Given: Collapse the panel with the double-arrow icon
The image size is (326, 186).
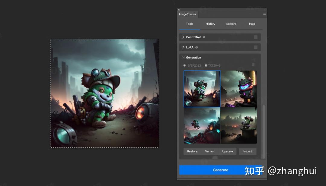Looking at the screenshot, I should tap(265, 9).
